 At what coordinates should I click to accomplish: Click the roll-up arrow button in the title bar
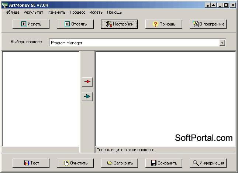pos(214,5)
